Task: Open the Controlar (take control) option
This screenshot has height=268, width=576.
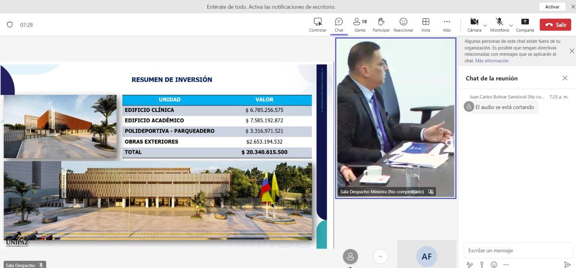Action: click(317, 25)
